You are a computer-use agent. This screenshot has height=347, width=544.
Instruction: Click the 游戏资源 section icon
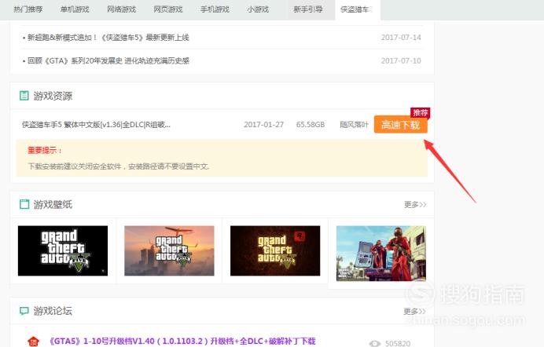24,96
